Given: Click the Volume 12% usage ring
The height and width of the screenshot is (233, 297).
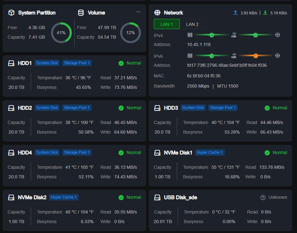Looking at the screenshot, I should coord(130,33).
